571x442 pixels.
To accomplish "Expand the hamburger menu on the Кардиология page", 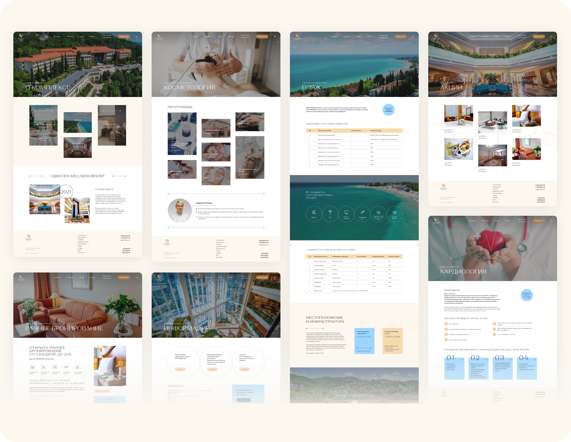I will 551,221.
